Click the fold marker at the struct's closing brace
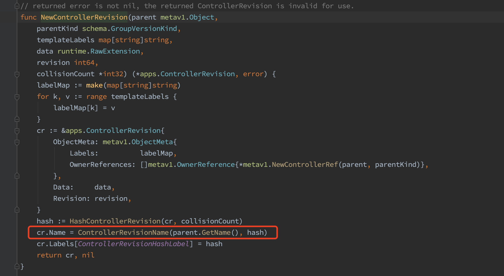The width and height of the screenshot is (504, 276). coord(17,210)
